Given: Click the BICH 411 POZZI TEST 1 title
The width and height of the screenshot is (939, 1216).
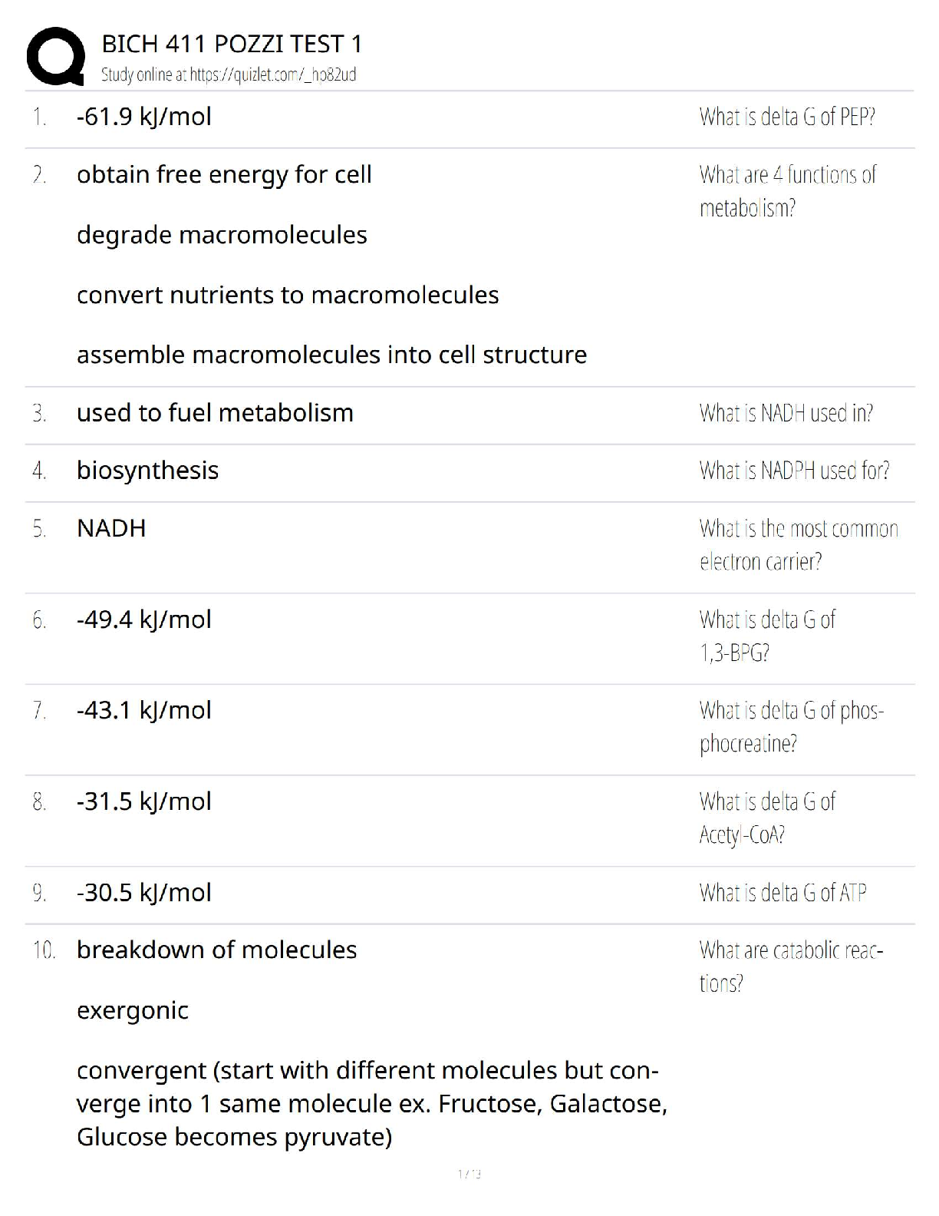Looking at the screenshot, I should coord(232,44).
